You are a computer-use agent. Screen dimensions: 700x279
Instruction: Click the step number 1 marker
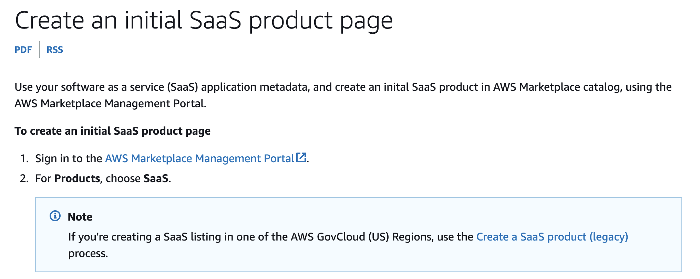(x=24, y=158)
